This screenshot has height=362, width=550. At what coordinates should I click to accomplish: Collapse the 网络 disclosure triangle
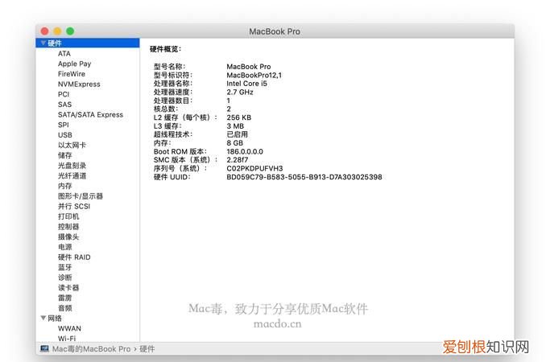pos(43,318)
